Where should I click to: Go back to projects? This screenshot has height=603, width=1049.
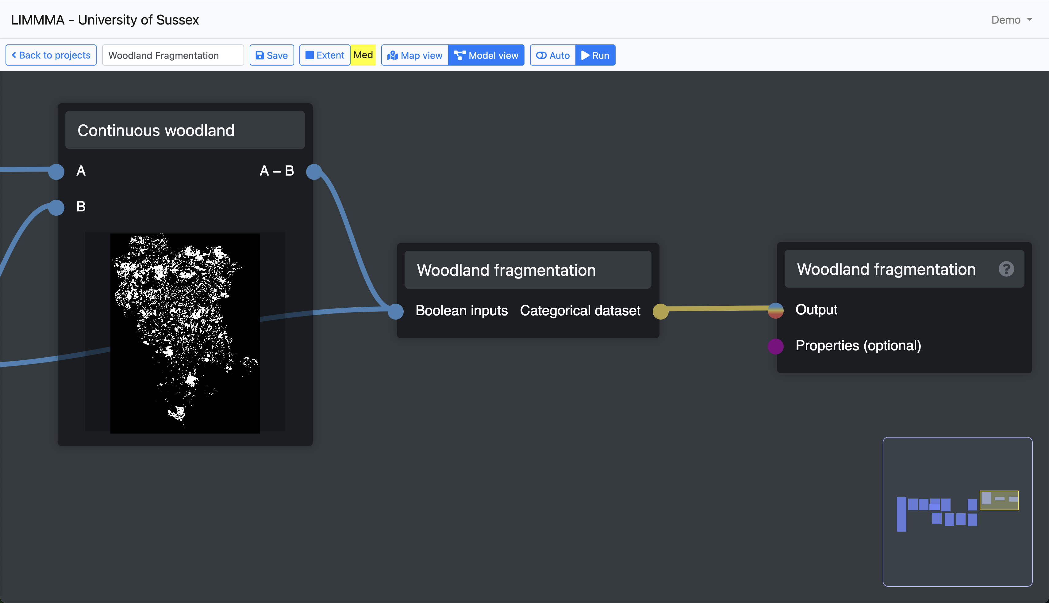click(51, 55)
